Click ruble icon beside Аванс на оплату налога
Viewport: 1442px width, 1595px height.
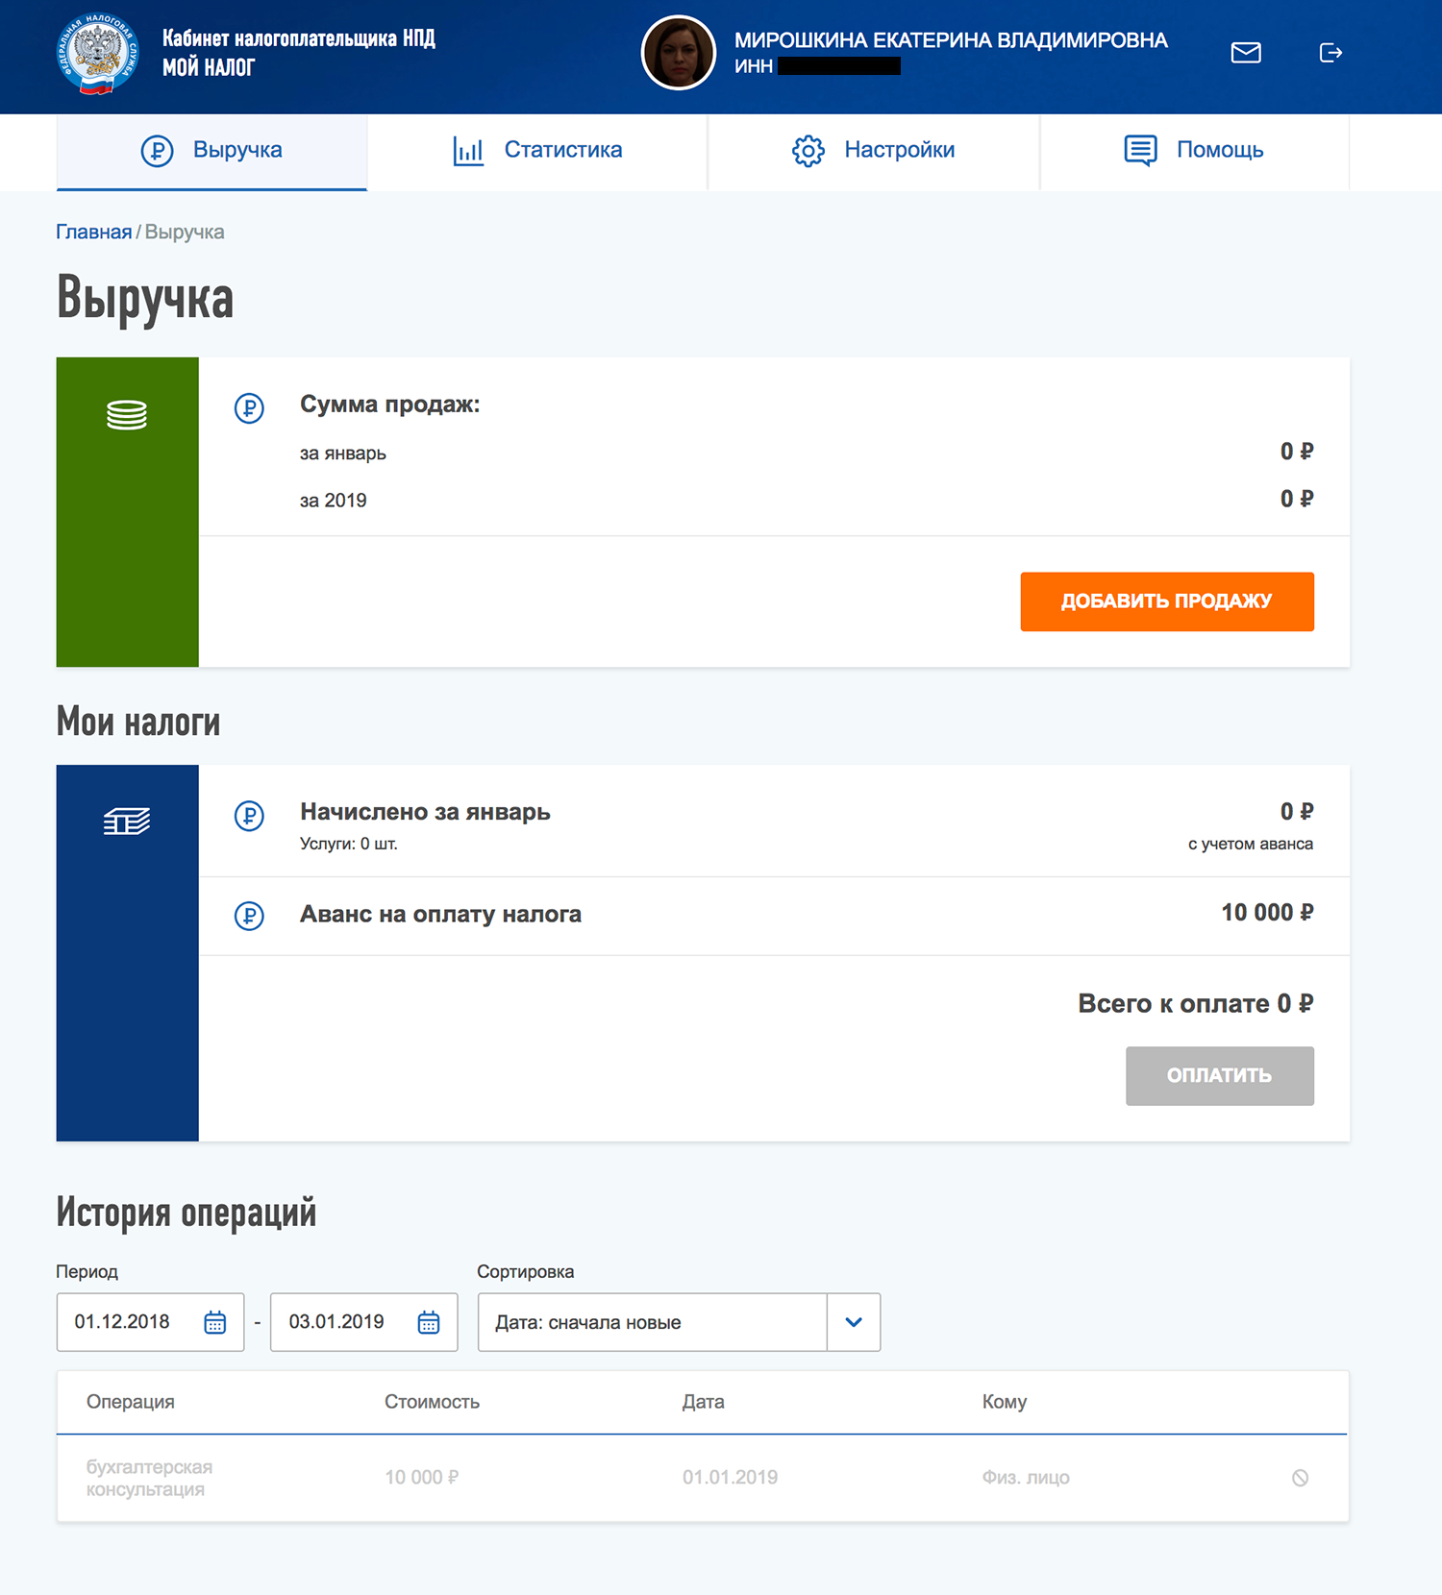click(249, 916)
